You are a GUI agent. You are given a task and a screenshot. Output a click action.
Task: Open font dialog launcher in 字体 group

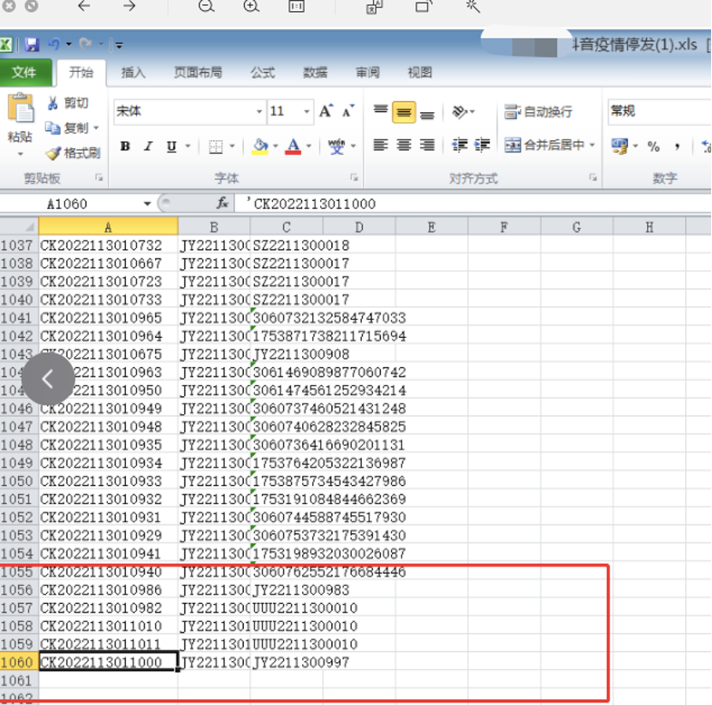tap(354, 177)
